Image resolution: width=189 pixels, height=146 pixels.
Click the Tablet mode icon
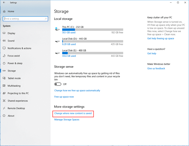tap(4, 78)
